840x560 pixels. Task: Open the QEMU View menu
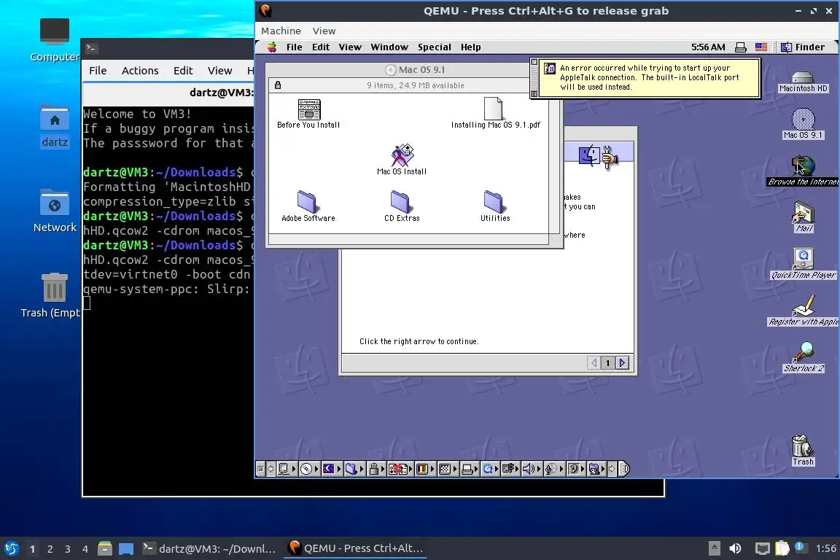[324, 31]
